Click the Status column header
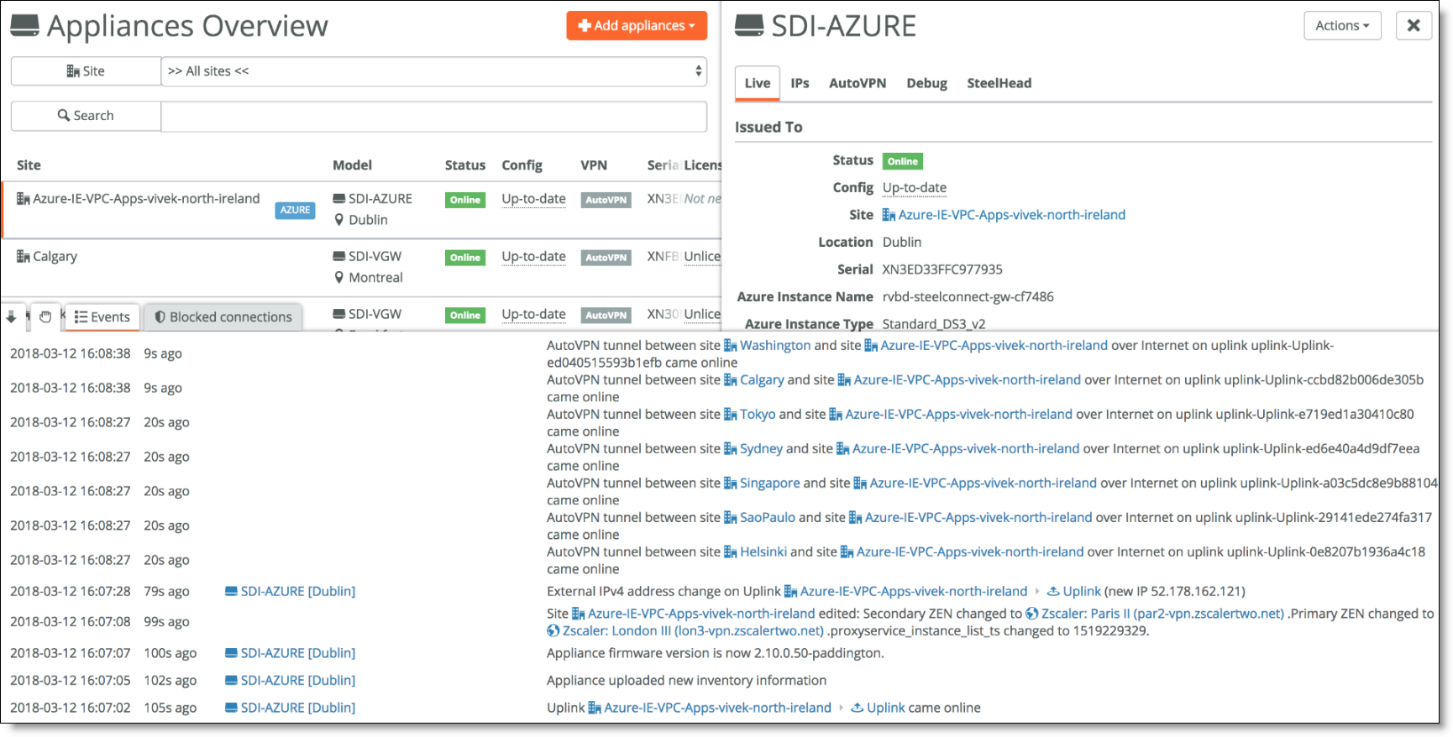Viewport: 1453px width, 737px height. pos(464,165)
